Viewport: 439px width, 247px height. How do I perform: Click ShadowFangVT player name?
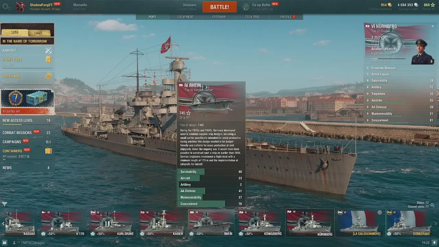[41, 5]
